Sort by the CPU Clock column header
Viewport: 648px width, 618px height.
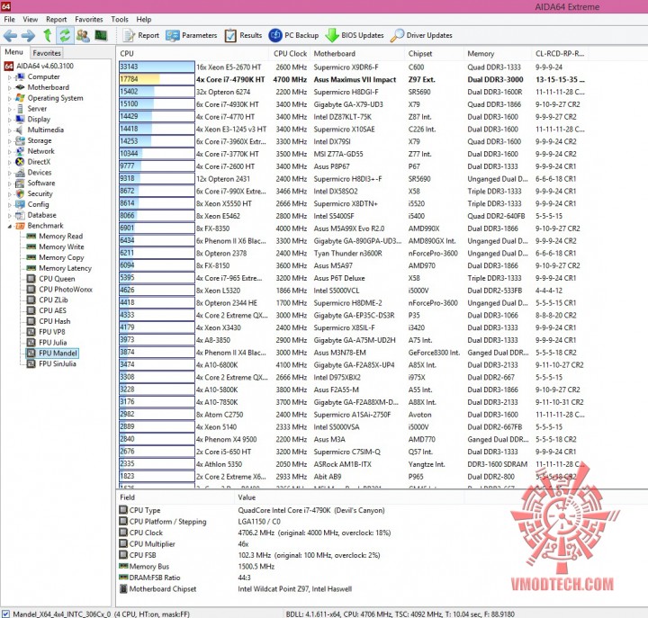(290, 54)
